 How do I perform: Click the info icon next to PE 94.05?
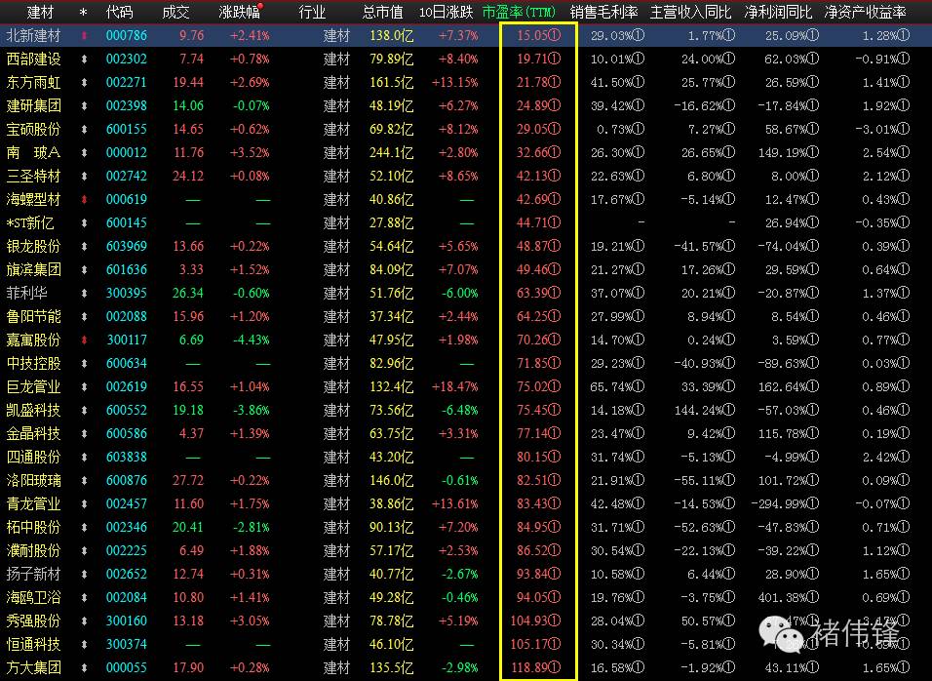[x=554, y=598]
